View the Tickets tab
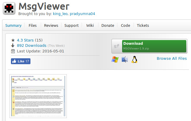This screenshot has height=121, width=191. (143, 25)
